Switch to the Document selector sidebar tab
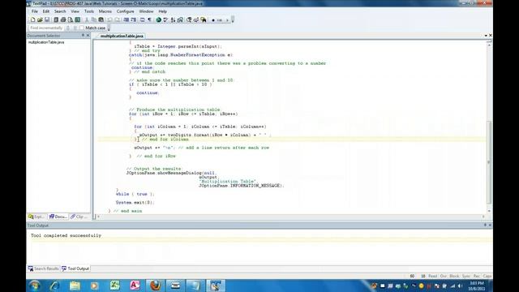Viewport: 519px width, 292px height. tap(58, 217)
